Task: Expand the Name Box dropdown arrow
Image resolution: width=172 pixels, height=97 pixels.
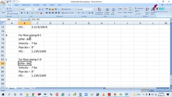Action: (19, 19)
